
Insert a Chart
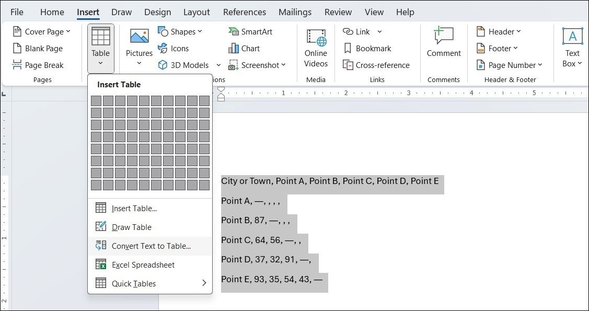coord(244,49)
